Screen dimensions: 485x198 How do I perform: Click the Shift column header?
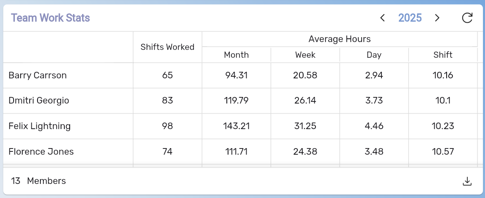pyautogui.click(x=443, y=55)
